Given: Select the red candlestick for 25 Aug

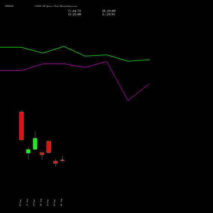Looking at the screenshot, I should [55, 162].
